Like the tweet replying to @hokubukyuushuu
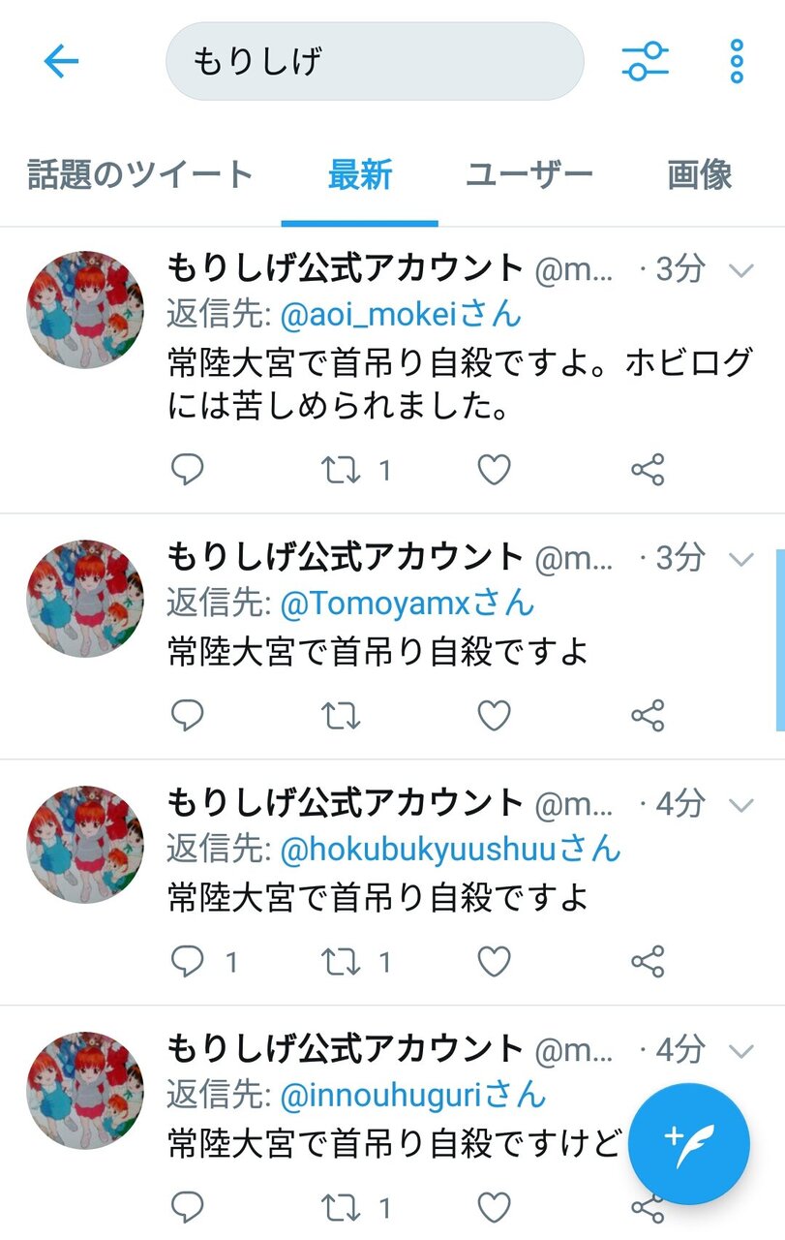 (494, 962)
